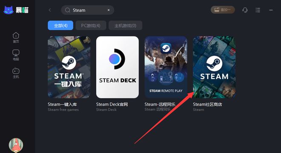Click the magnifier search icon
The height and width of the screenshot is (153, 281).
68,10
